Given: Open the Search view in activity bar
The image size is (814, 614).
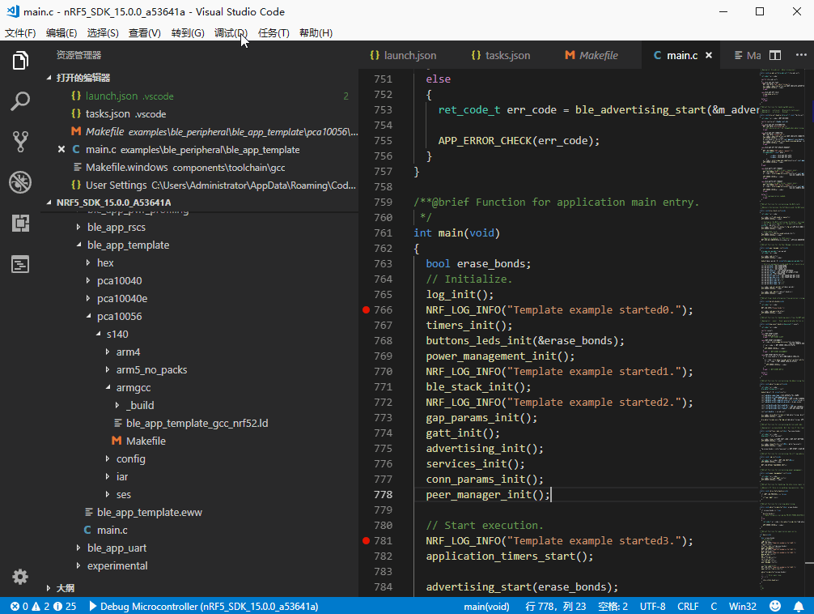Looking at the screenshot, I should pos(20,101).
